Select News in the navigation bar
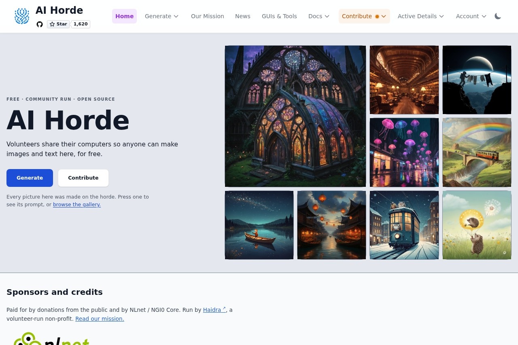The width and height of the screenshot is (518, 345). point(243,16)
